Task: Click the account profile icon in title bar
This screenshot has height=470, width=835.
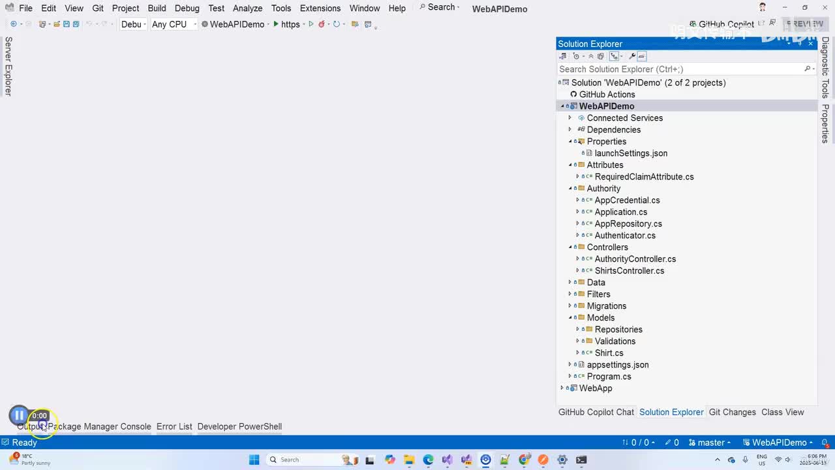Action: tap(763, 8)
